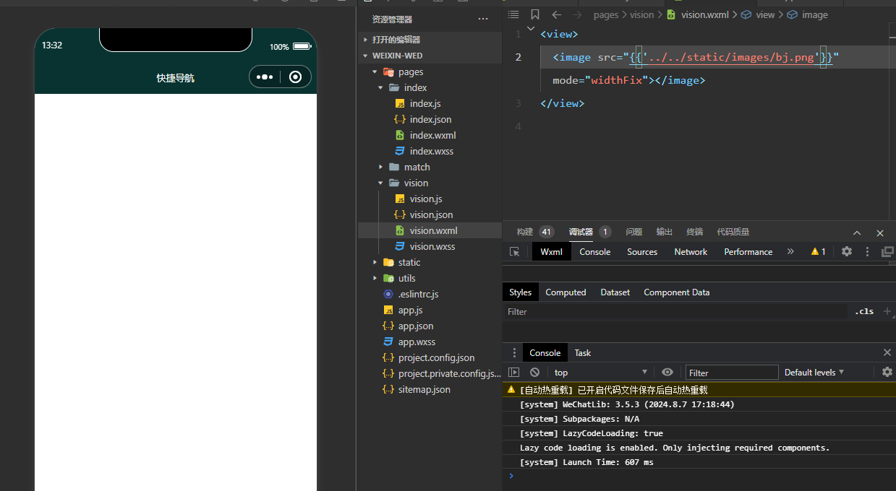Open app.json file
This screenshot has height=491, width=896.
coord(416,326)
